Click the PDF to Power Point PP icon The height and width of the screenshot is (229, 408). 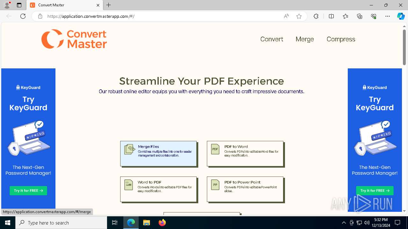click(215, 185)
